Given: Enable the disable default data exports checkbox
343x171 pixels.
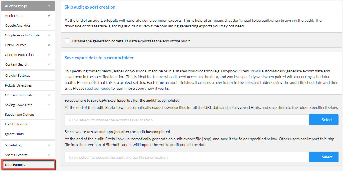Looking at the screenshot, I should [x=67, y=41].
